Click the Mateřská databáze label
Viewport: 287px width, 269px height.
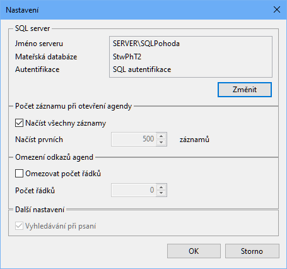click(46, 57)
